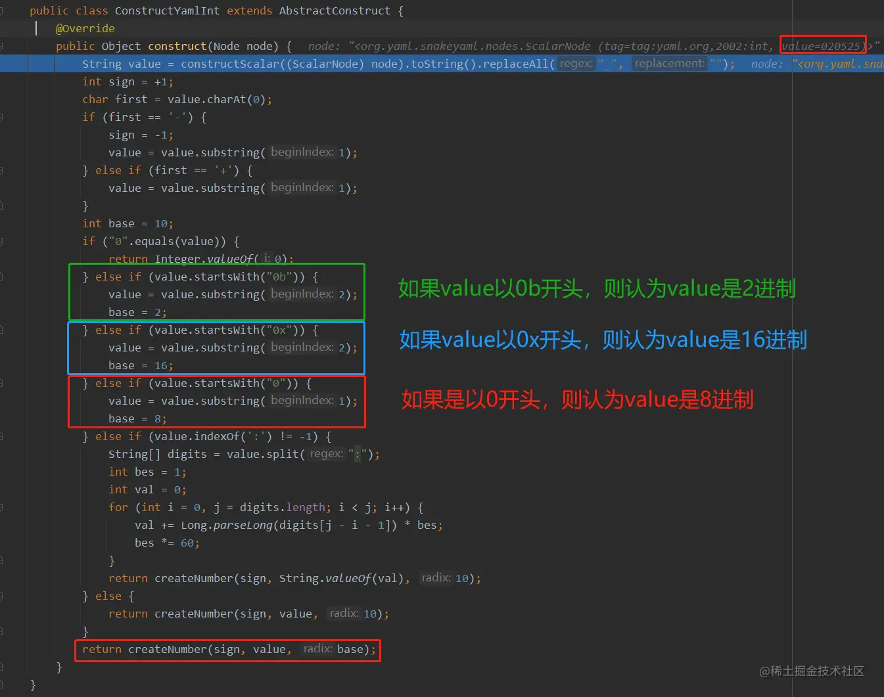This screenshot has height=697, width=884.
Task: Click the "0".equals(value) condition
Action: point(171,241)
